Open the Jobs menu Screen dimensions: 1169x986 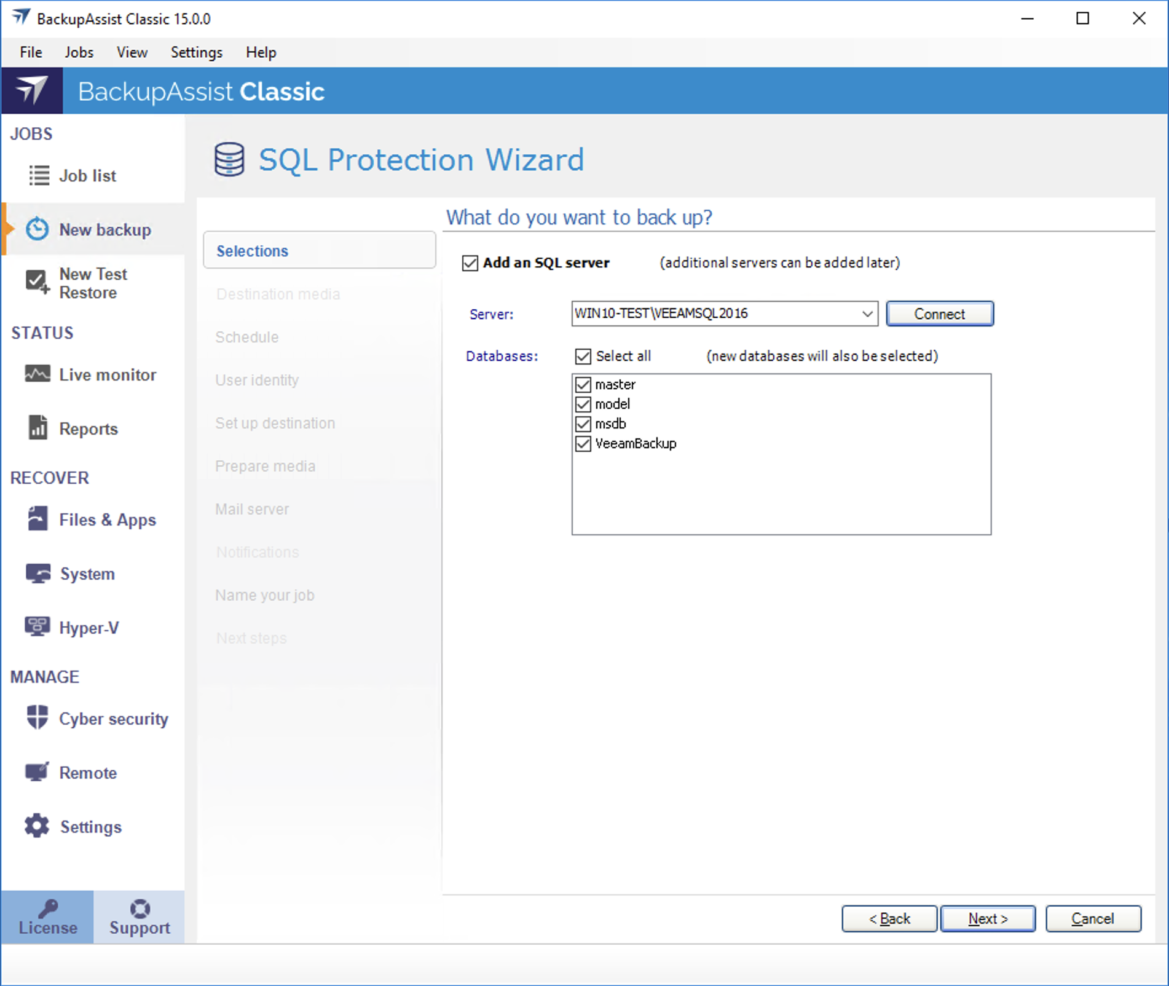79,52
